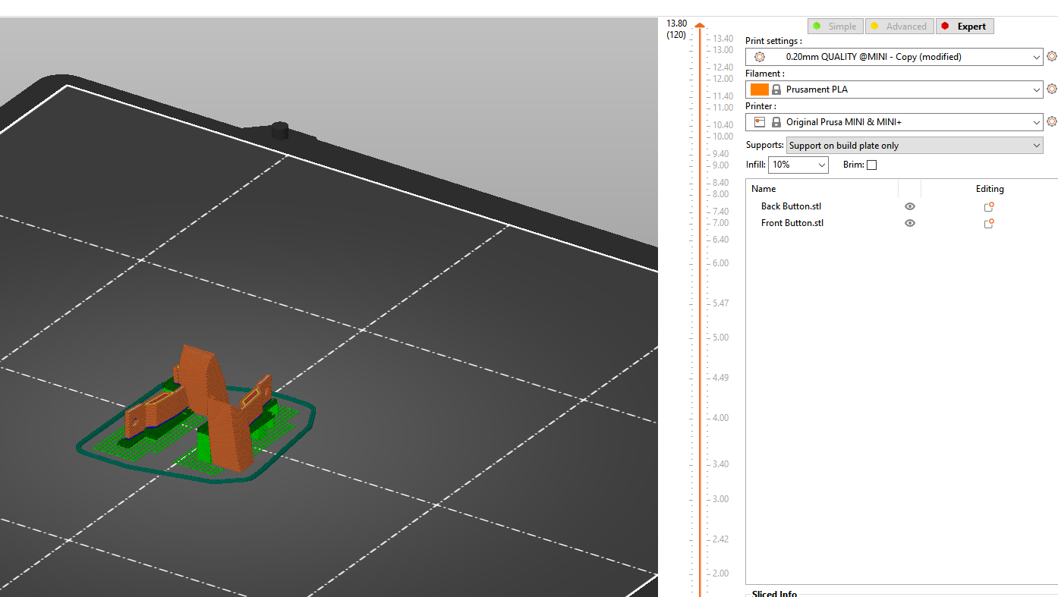Enable the Brim checkbox

[x=871, y=165]
